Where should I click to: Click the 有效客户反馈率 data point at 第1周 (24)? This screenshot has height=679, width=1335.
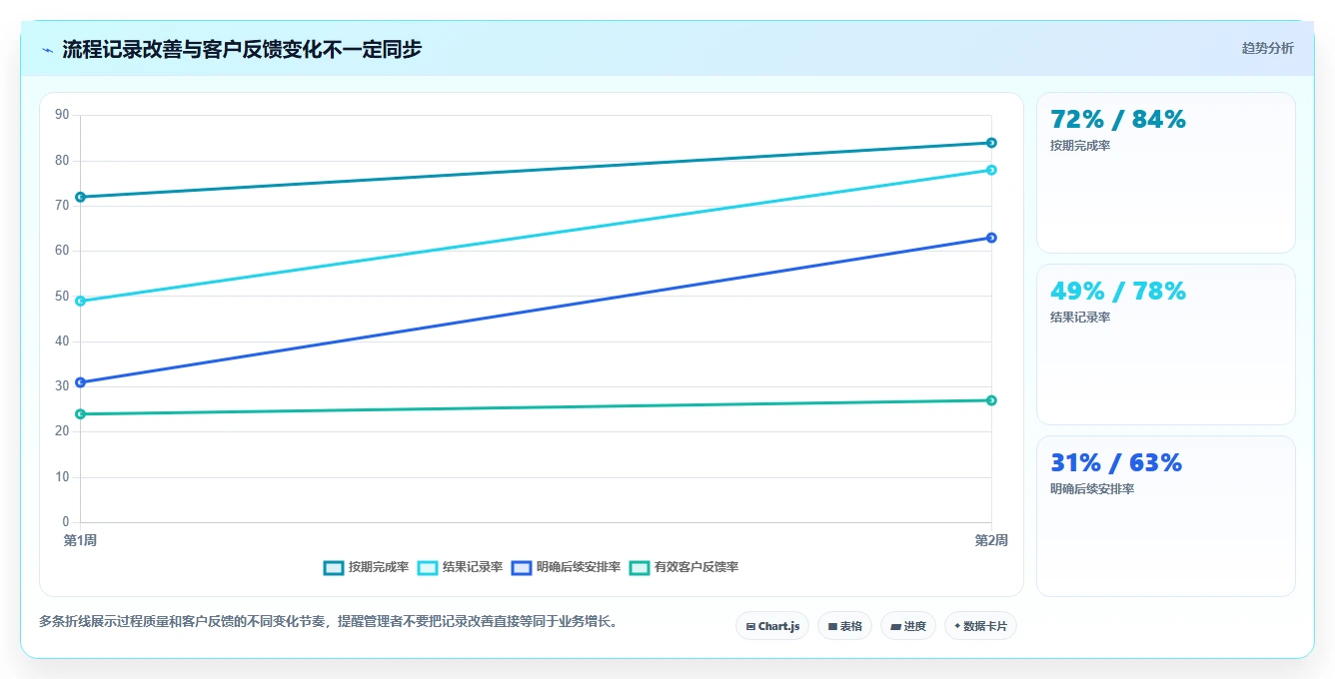tap(80, 413)
